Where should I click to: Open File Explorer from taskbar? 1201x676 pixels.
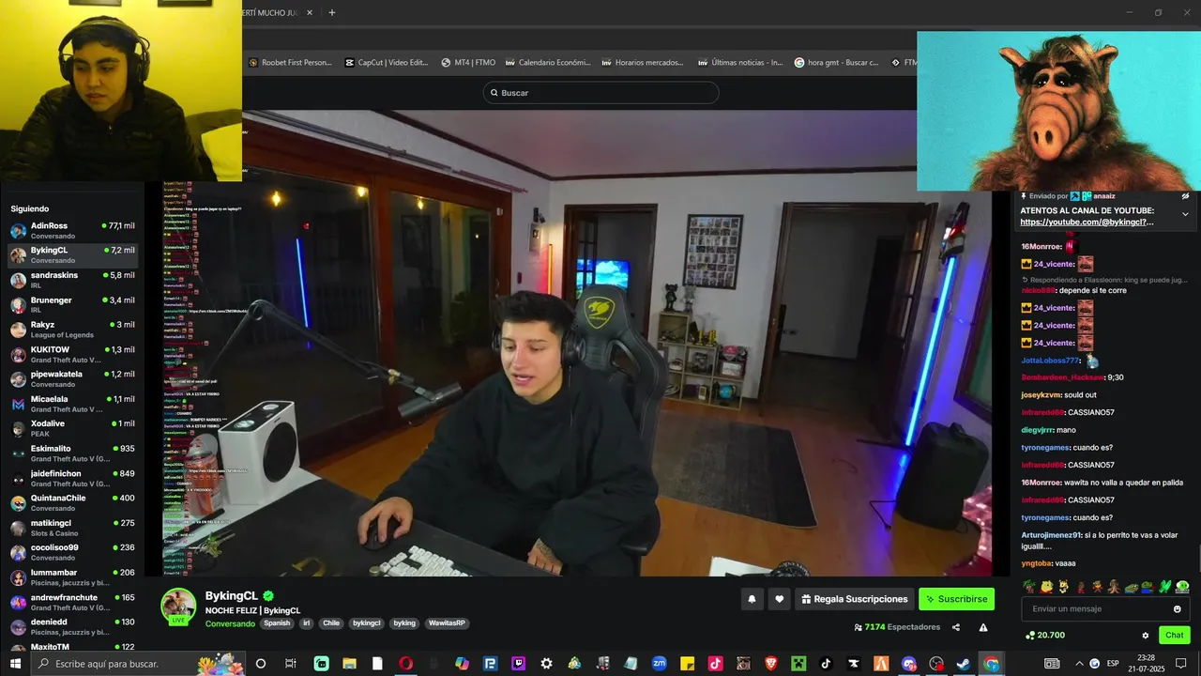(349, 663)
